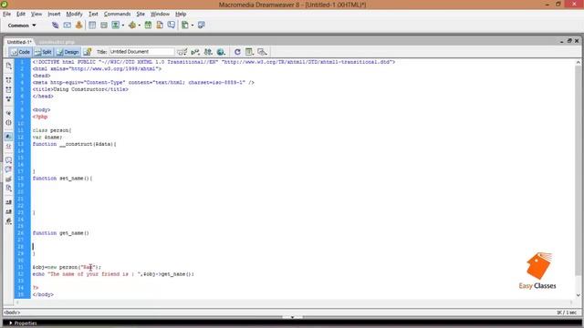Toggle Highlight Invalid HTML
584x328 pixels.
tap(8, 146)
